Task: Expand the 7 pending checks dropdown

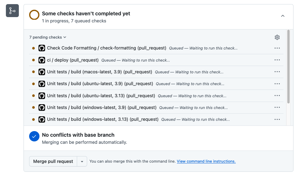Action: 48,37
